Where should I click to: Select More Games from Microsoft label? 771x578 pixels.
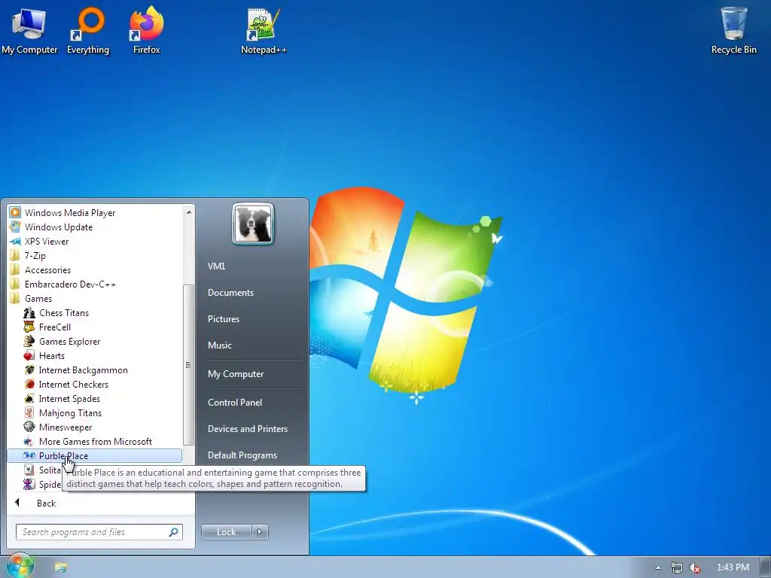tap(96, 441)
